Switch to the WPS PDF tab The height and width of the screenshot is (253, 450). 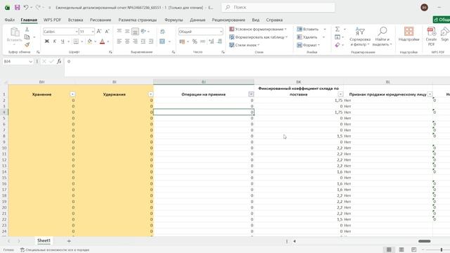[52, 20]
